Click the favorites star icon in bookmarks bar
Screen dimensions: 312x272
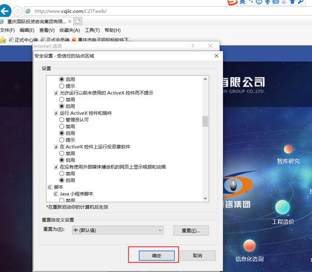(x=3, y=40)
